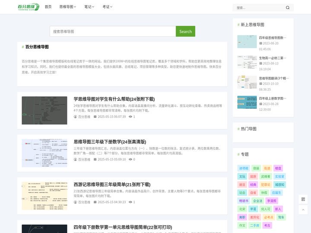Select the 企业法 topic tag
Image resolution: width=311 pixels, height=233 pixels.
coord(257,201)
